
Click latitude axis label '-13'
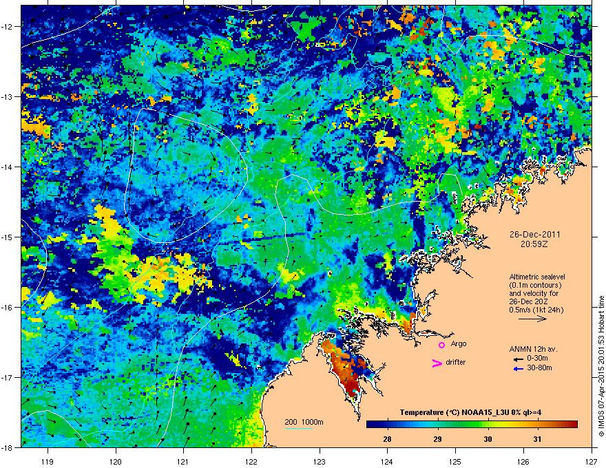8,97
